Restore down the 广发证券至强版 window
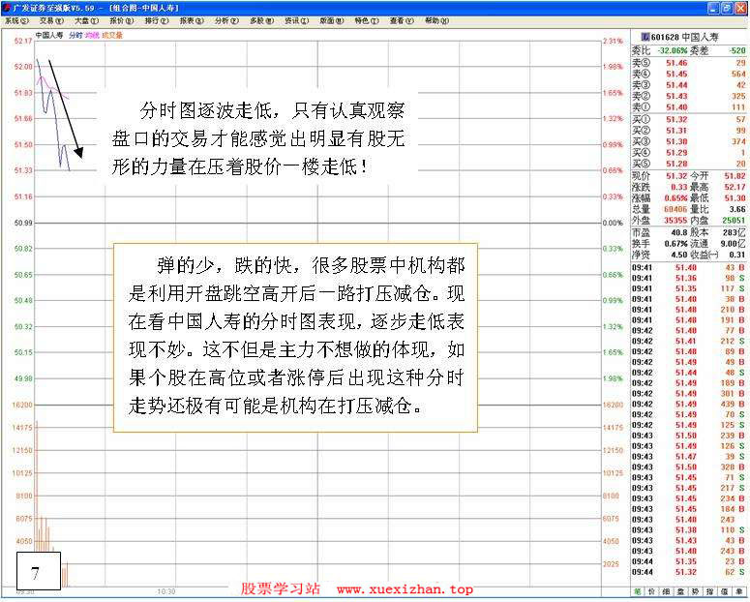750x602 pixels. tap(727, 8)
